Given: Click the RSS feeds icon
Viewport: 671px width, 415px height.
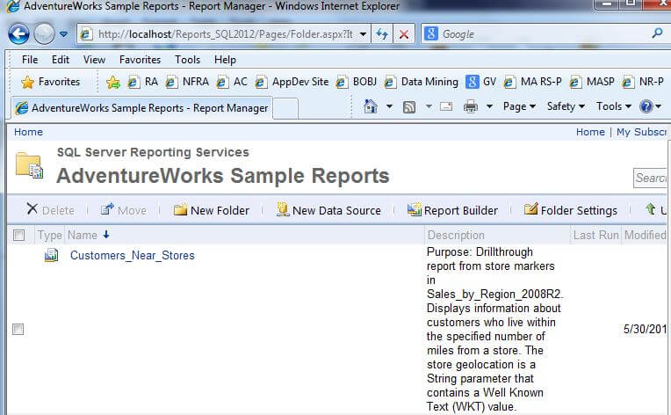Looking at the screenshot, I should coord(409,106).
